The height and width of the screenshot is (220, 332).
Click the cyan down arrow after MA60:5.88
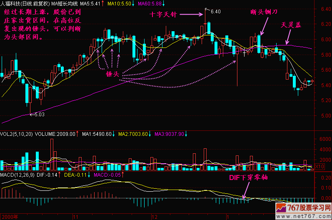[x=163, y=3]
